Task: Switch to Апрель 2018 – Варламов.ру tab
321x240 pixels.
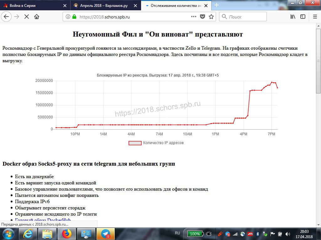Action: (x=106, y=6)
